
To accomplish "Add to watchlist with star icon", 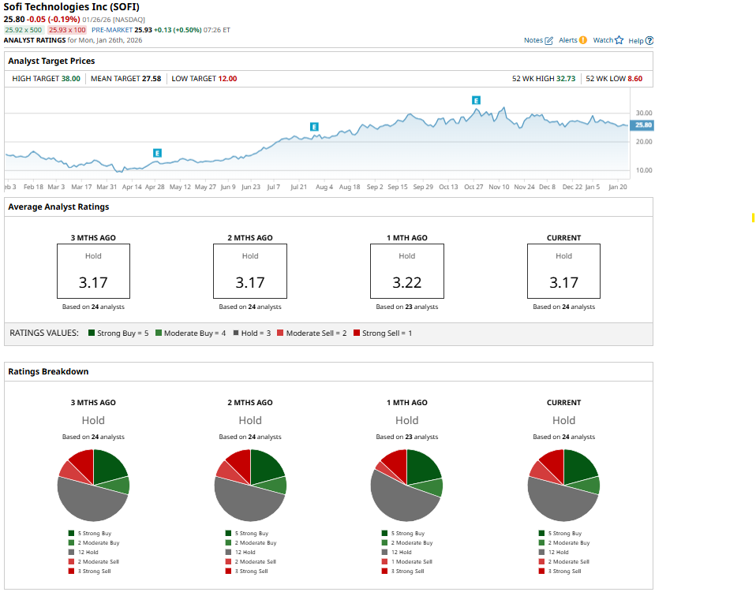I will tap(619, 40).
